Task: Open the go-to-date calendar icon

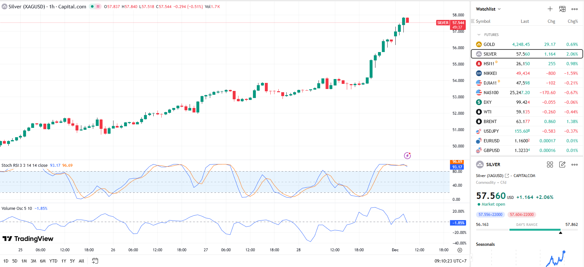Action: pyautogui.click(x=95, y=261)
